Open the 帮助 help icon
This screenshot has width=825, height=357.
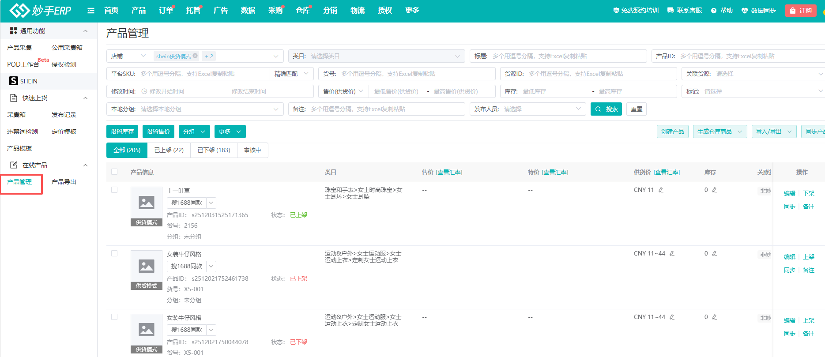pos(714,11)
